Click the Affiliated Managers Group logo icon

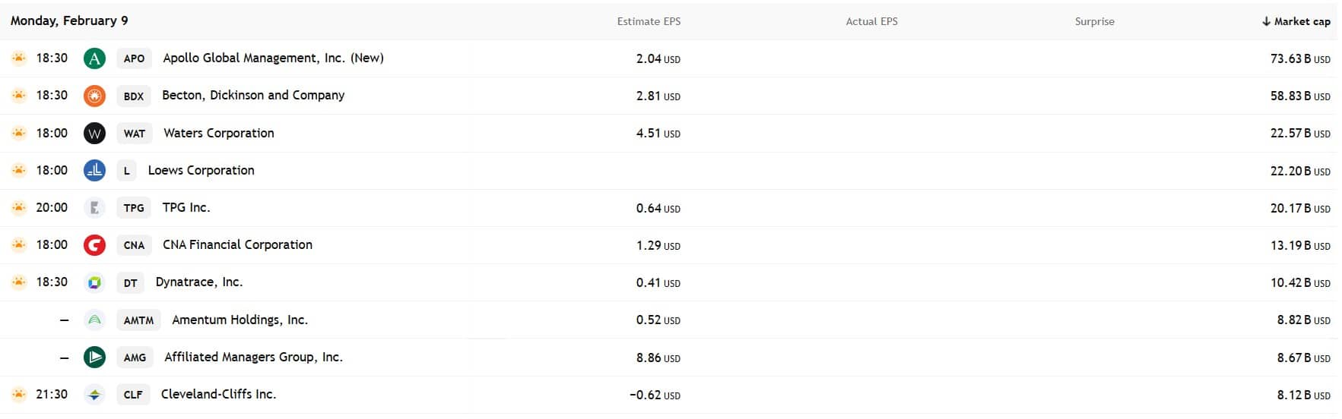coord(94,357)
